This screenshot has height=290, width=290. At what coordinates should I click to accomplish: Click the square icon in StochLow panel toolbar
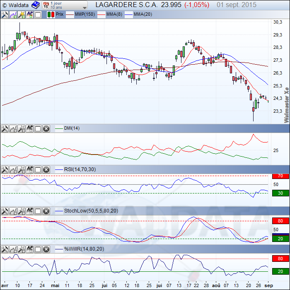(38, 211)
